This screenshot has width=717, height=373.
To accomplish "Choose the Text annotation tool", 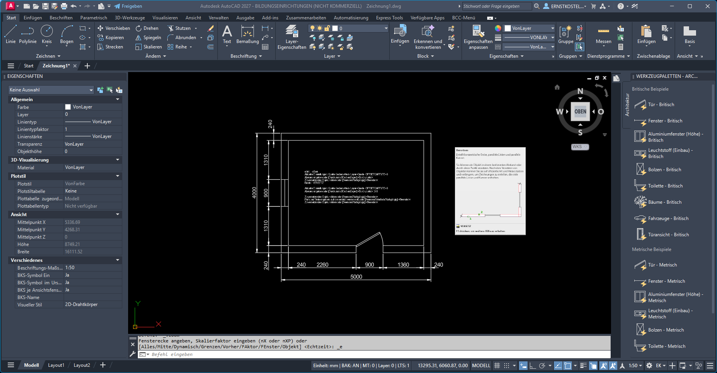I will coord(227,34).
